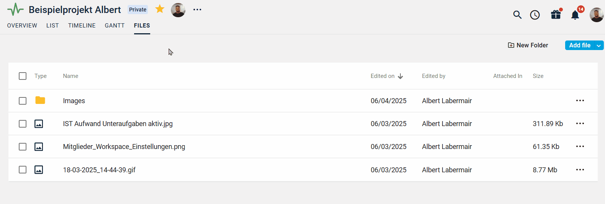Switch to the GANTT tab
This screenshot has height=204, width=605.
115,26
